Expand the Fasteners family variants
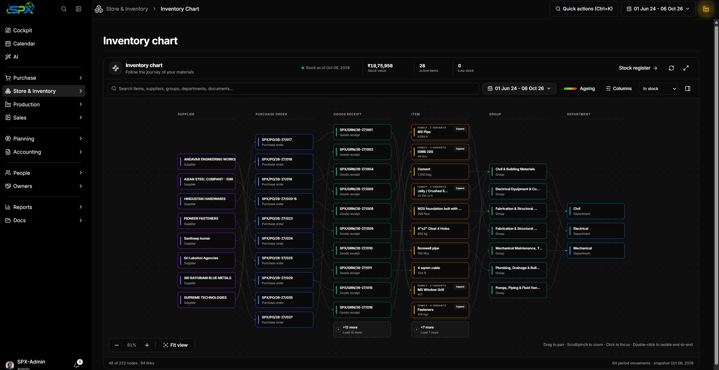719x370 pixels. tap(460, 307)
